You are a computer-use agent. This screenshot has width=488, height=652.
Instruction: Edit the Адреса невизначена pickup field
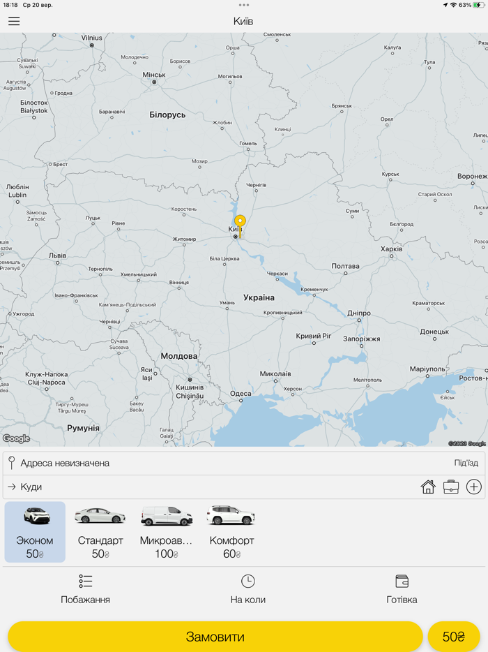[224, 464]
